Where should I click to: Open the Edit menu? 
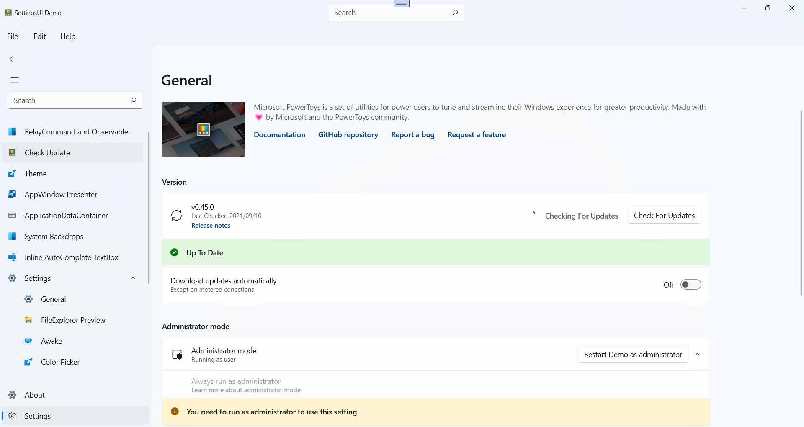point(40,36)
